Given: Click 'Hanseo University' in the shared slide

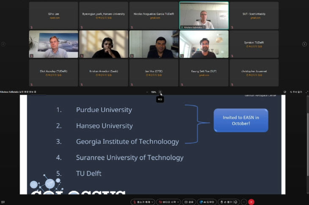Looking at the screenshot, I should (105, 126).
